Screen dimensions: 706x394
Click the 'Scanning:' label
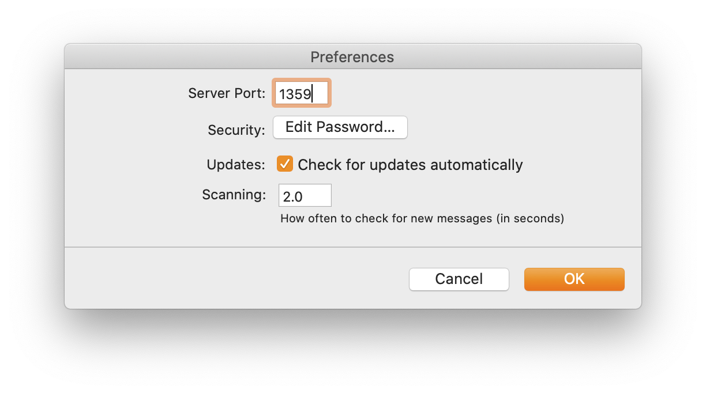coord(234,195)
